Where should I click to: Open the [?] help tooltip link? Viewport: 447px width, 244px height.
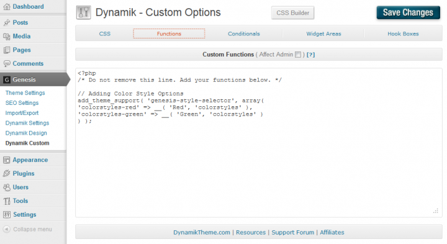[x=311, y=55]
